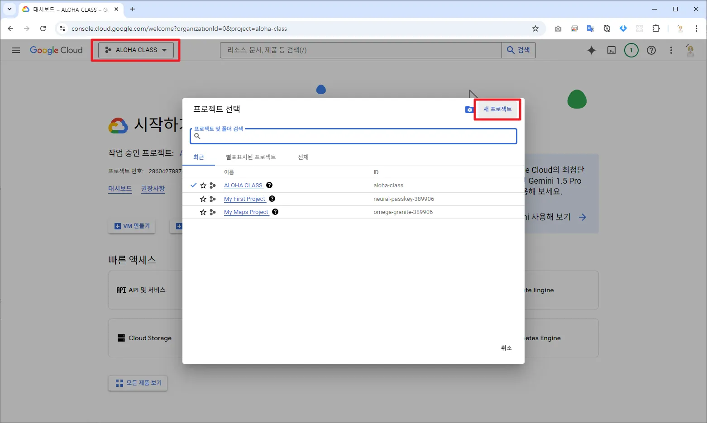Viewport: 707px width, 423px height.
Task: Go back to previous page
Action: [10, 29]
